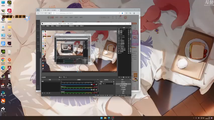Open OBS 编辑 (Edit) menu
This screenshot has width=214, height=120.
tap(48, 26)
